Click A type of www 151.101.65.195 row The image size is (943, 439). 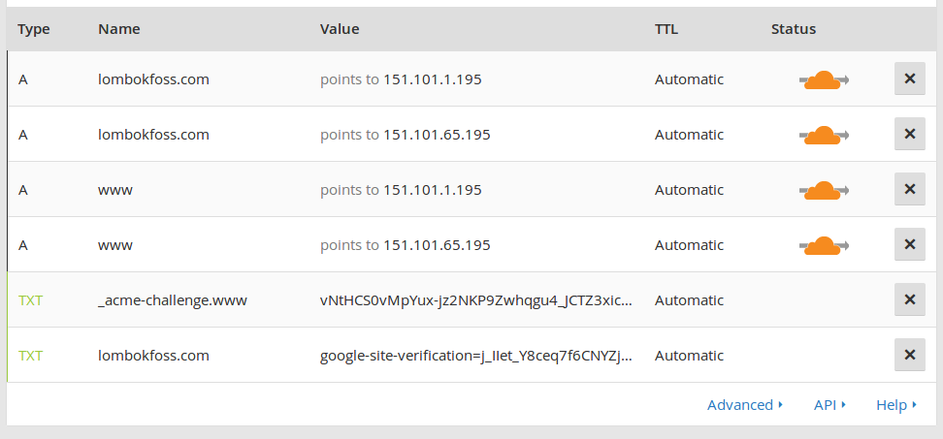coord(23,245)
